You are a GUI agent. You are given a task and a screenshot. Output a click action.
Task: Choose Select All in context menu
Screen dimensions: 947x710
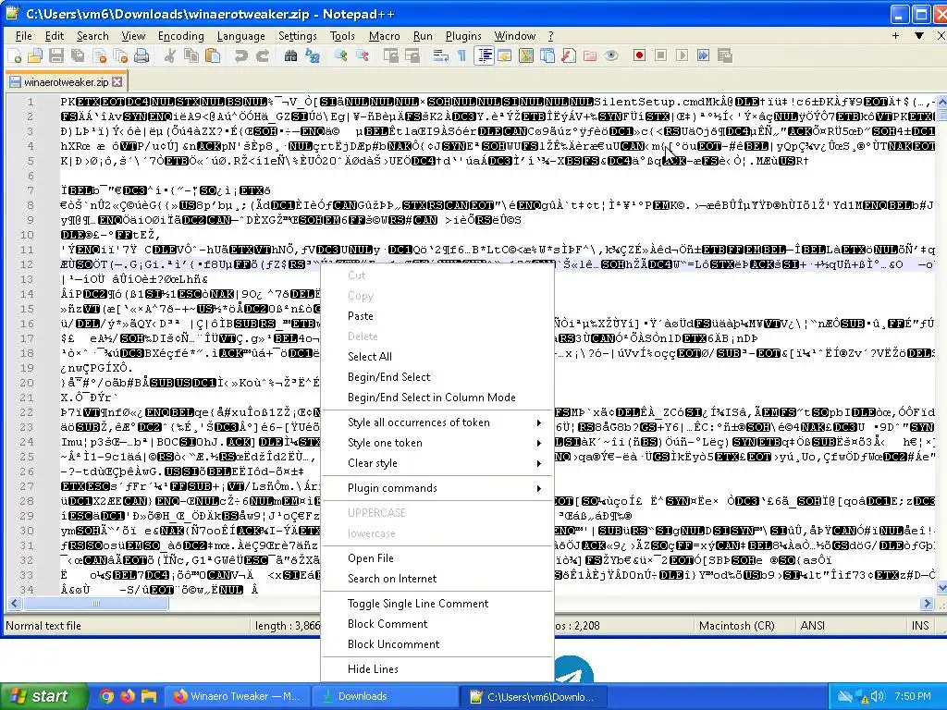point(437,357)
